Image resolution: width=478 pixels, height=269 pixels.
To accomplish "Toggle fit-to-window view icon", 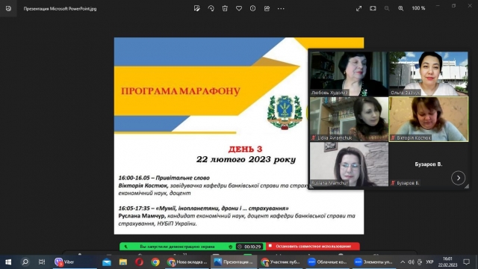I will tap(373, 8).
